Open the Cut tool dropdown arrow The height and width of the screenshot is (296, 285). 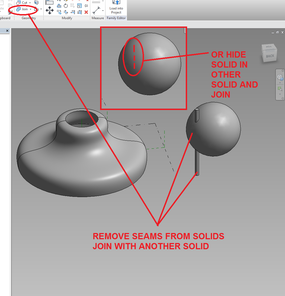point(30,3)
